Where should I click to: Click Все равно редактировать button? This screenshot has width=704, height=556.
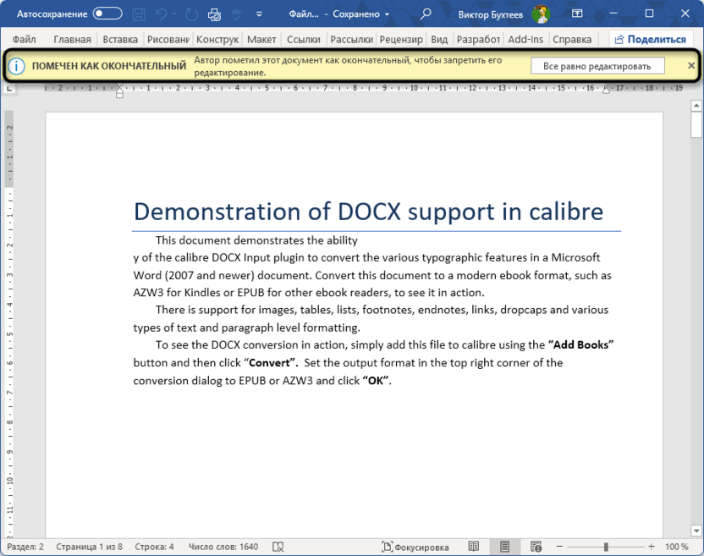tap(597, 66)
